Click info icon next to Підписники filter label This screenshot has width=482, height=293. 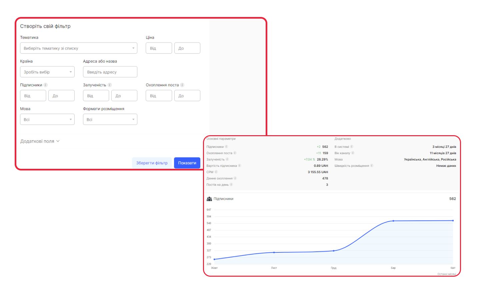click(x=46, y=85)
